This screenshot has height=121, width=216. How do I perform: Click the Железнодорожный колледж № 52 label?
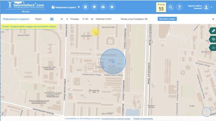(x=39, y=102)
